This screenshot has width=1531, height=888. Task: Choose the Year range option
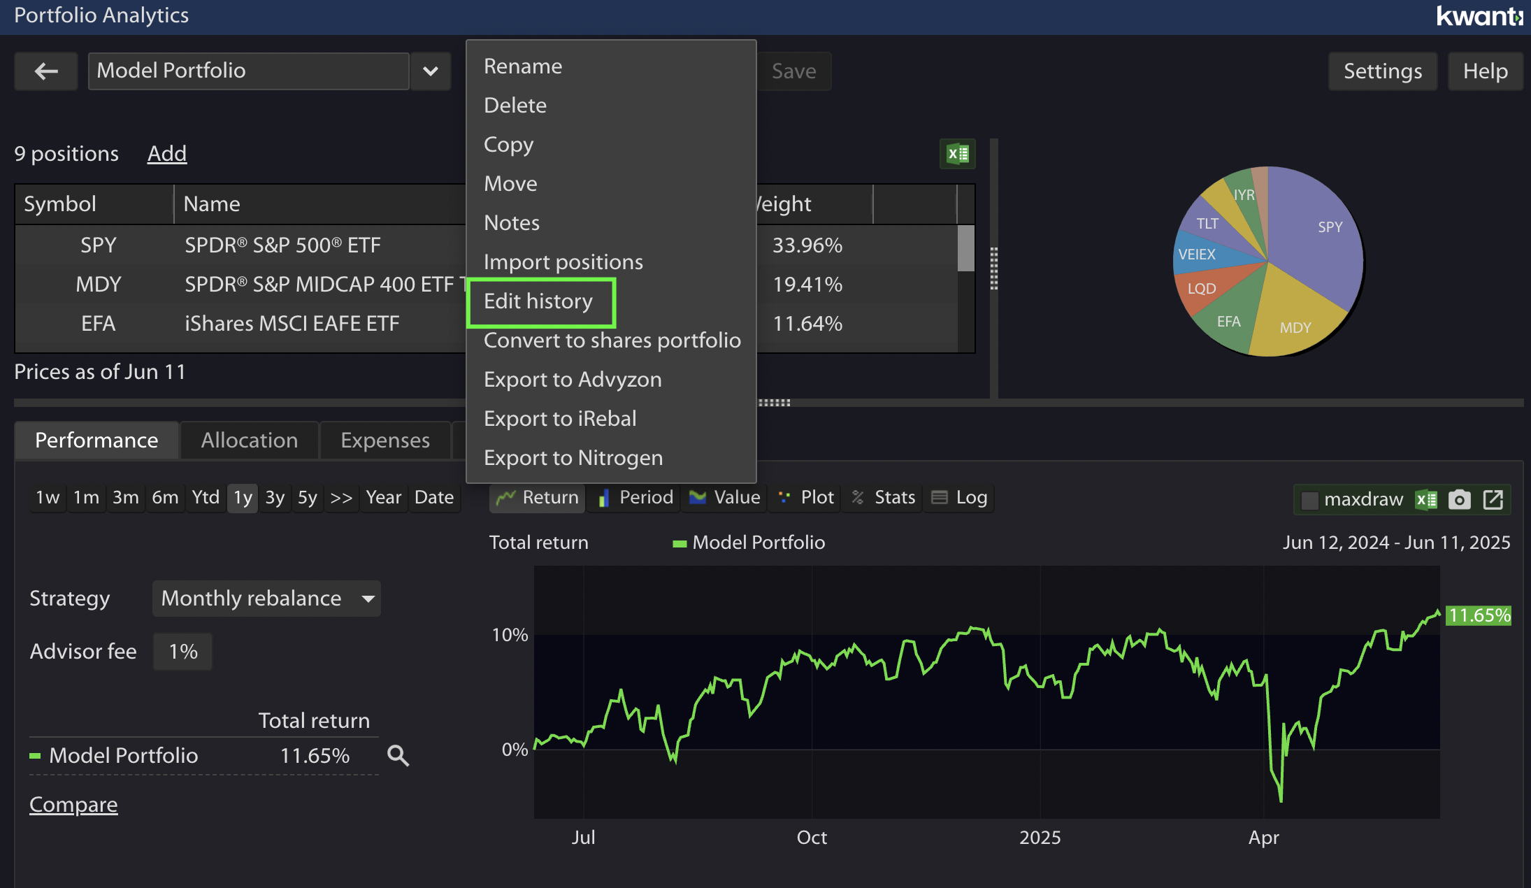pyautogui.click(x=384, y=497)
